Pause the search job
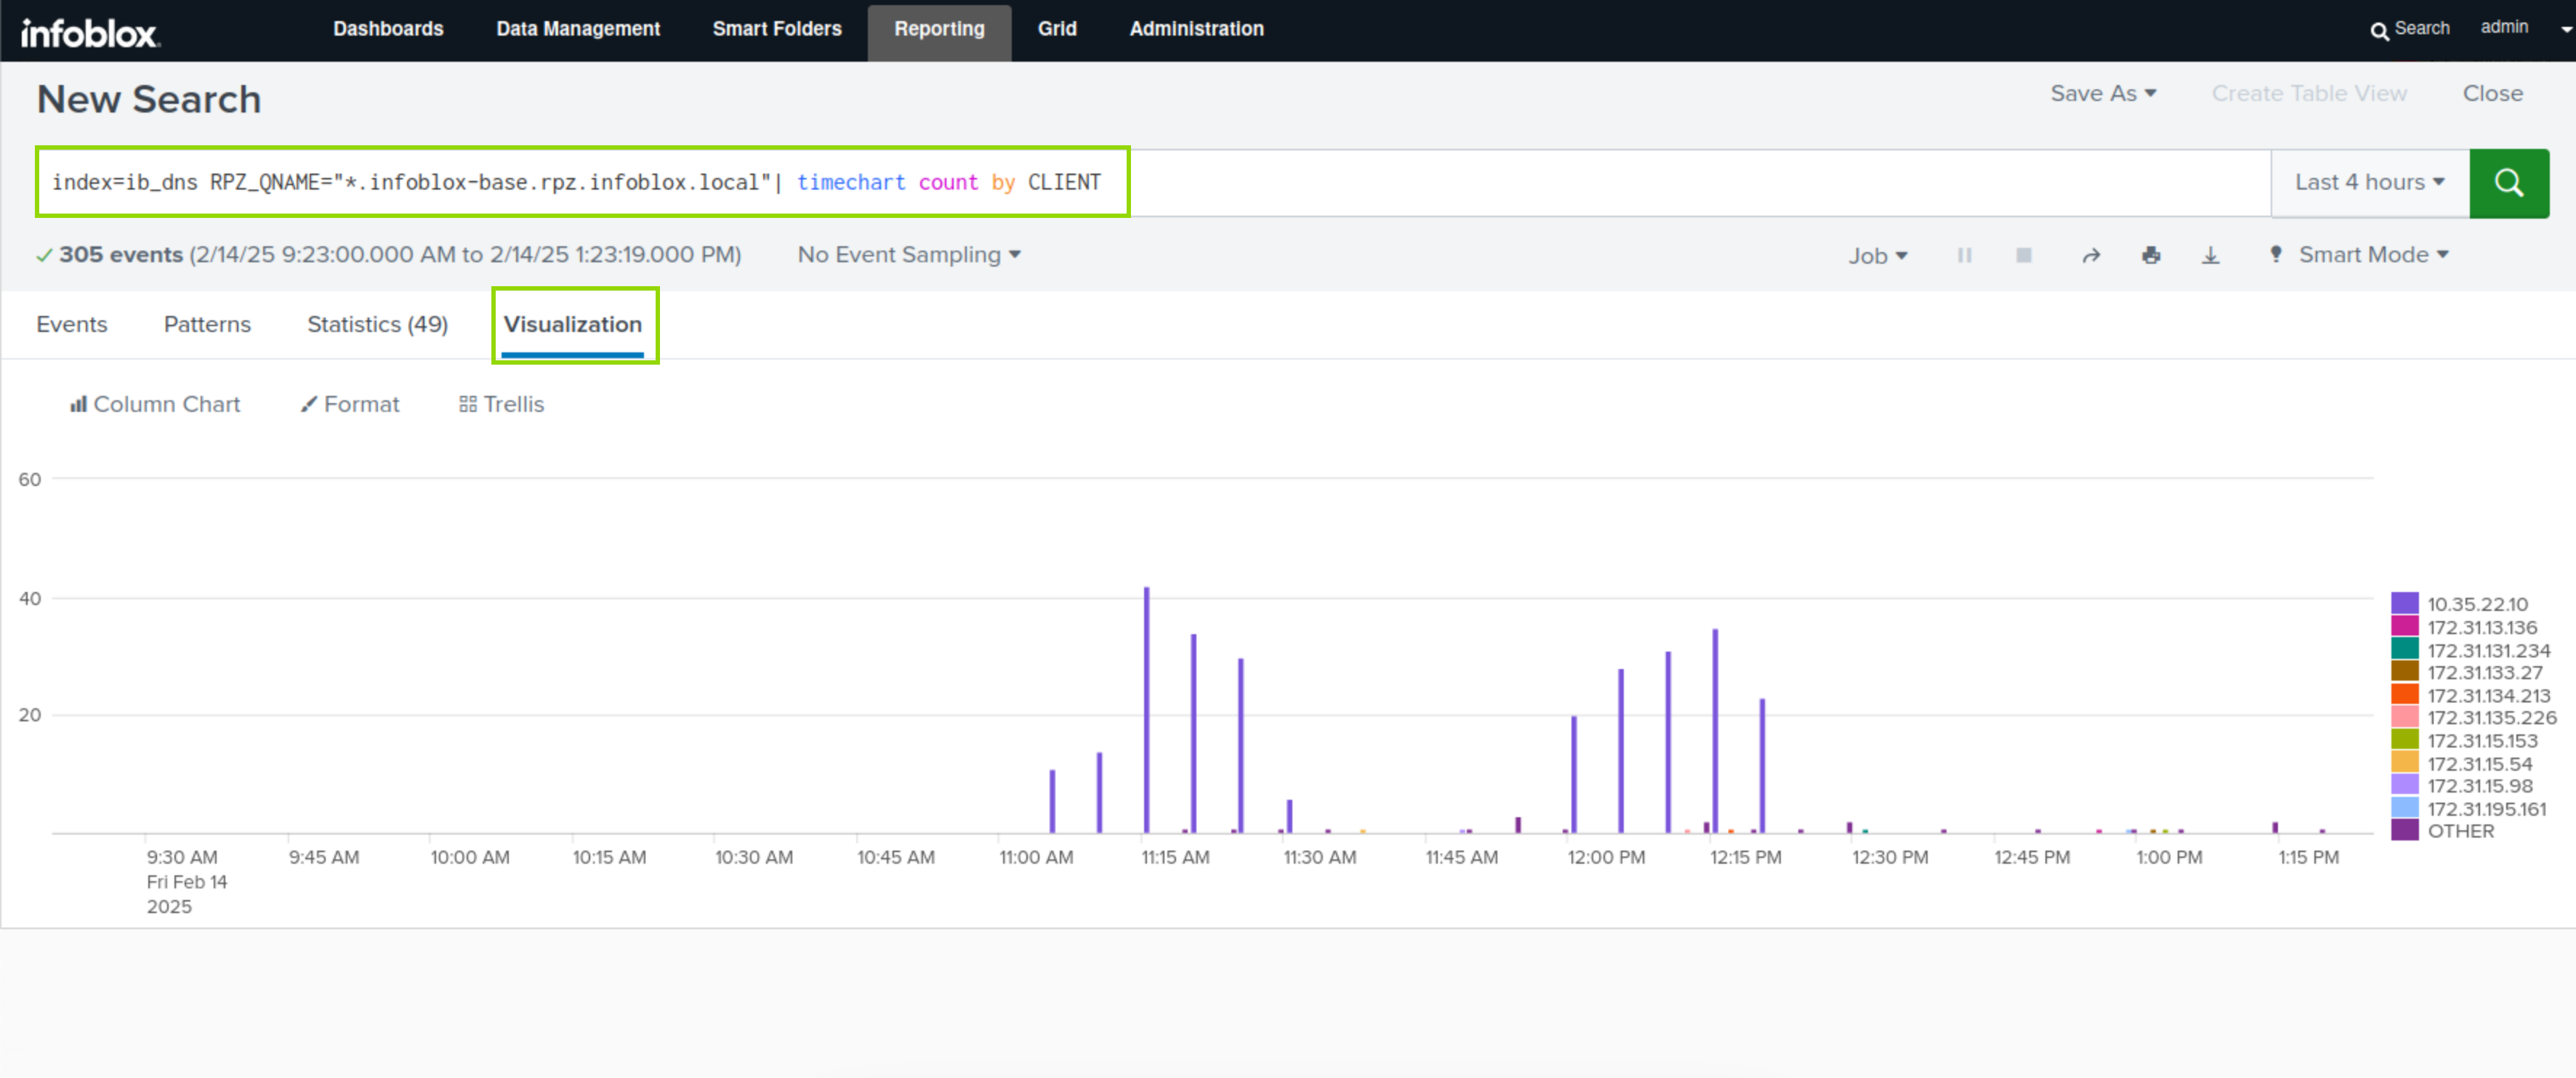Image resolution: width=2576 pixels, height=1078 pixels. tap(1964, 256)
